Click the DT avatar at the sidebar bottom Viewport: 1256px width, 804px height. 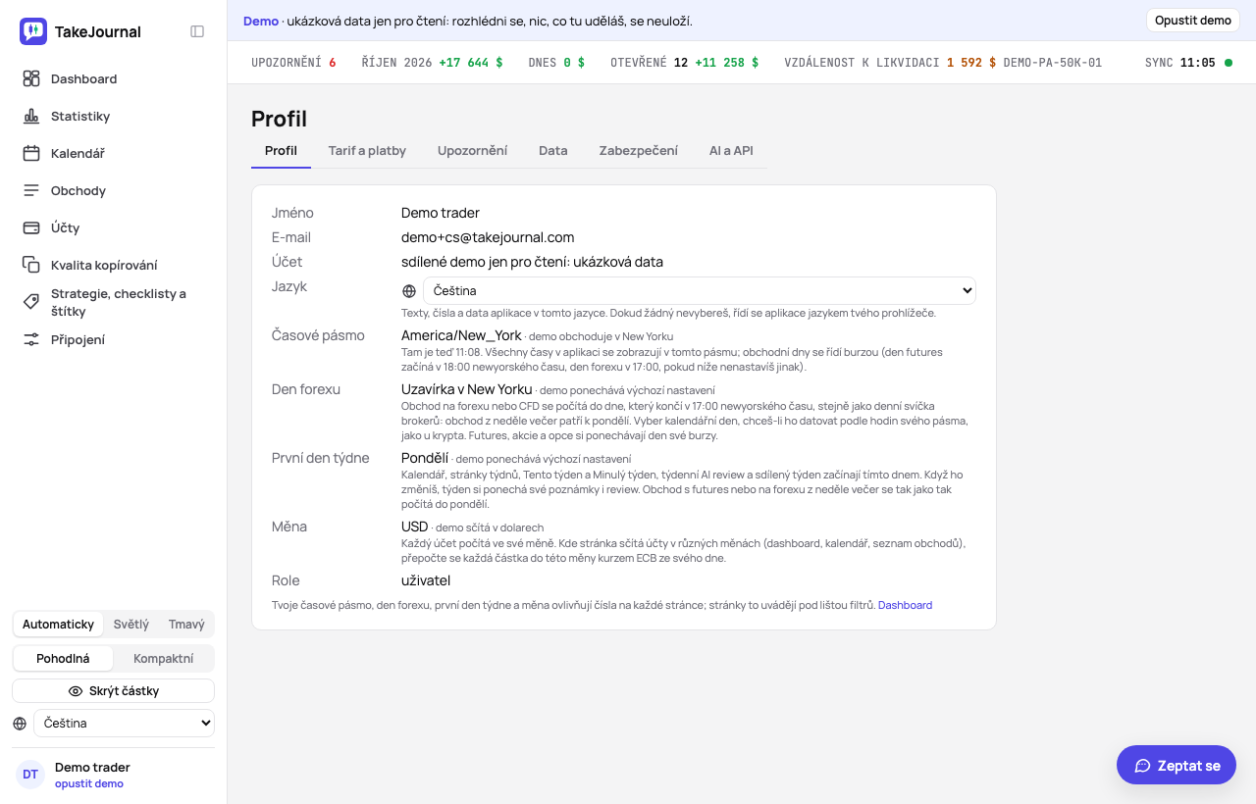coord(30,775)
